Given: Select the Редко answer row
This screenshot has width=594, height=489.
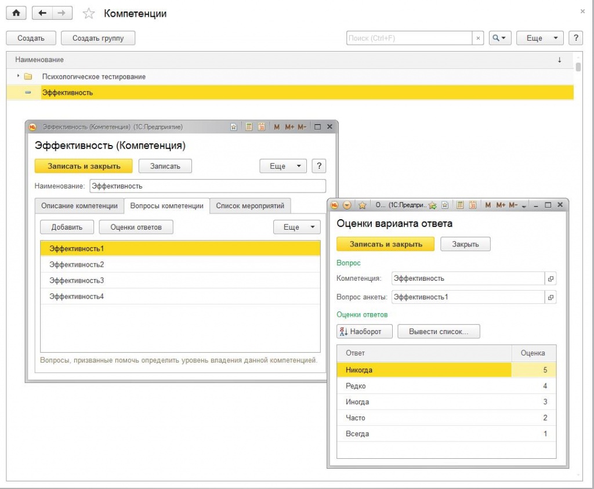Looking at the screenshot, I should tap(446, 386).
